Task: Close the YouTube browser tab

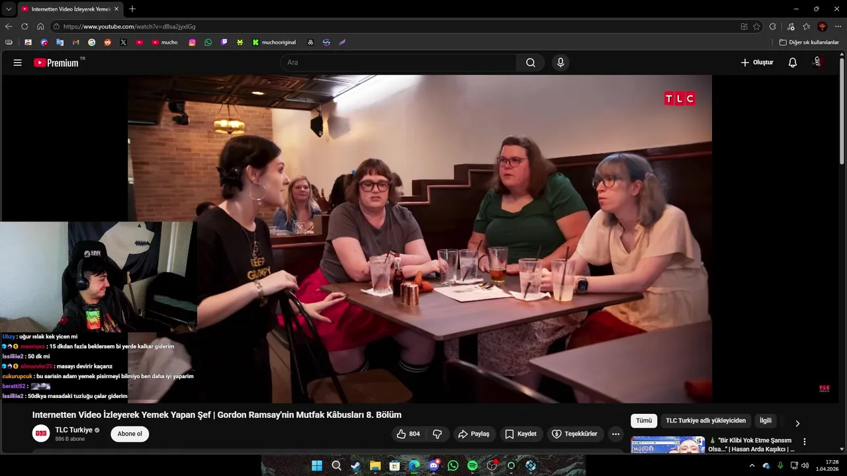Action: click(x=116, y=9)
